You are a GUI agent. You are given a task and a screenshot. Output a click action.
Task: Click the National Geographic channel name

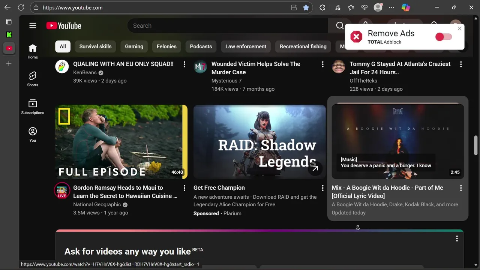pos(97,204)
